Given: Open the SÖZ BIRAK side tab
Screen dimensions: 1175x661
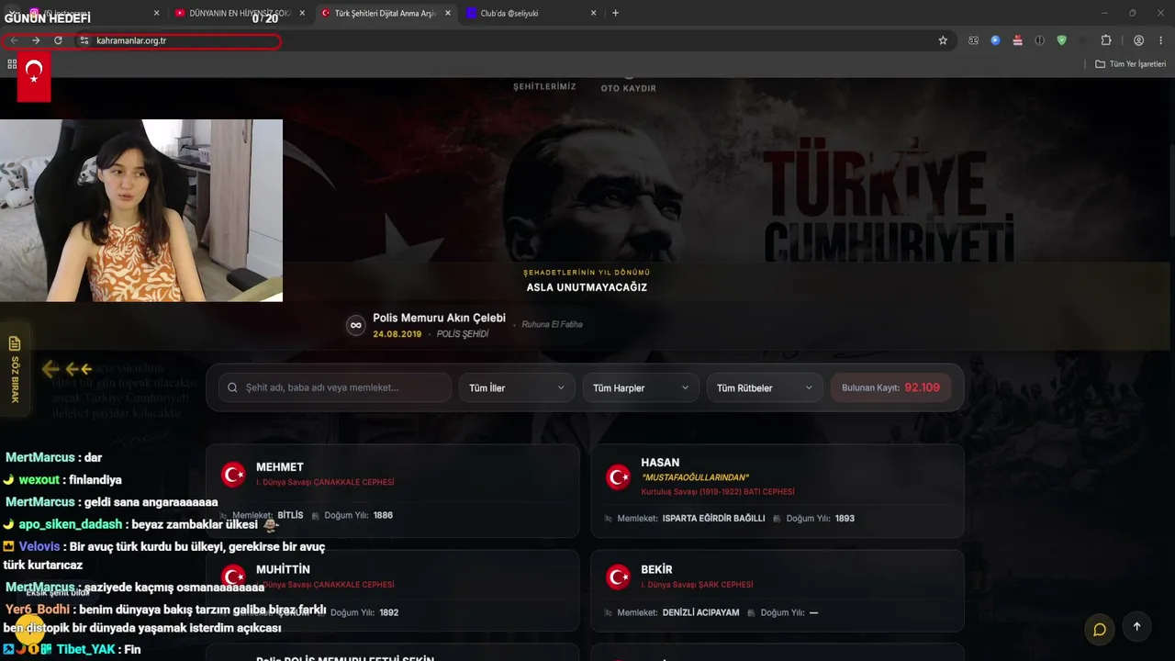Looking at the screenshot, I should pyautogui.click(x=14, y=368).
